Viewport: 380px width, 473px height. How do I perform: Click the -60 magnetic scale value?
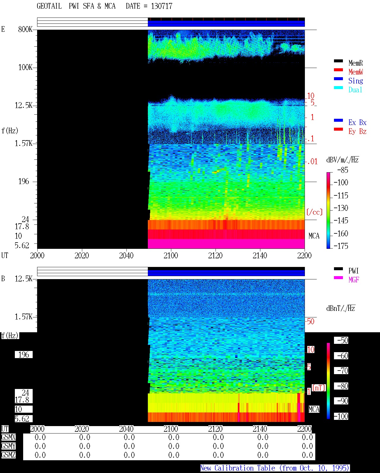coord(341,356)
